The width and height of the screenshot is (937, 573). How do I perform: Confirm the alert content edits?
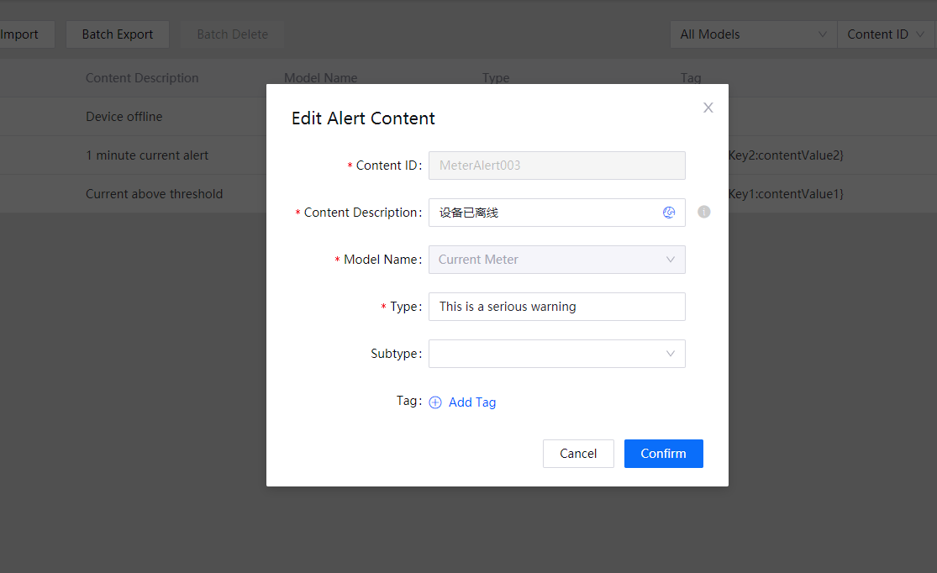coord(663,454)
